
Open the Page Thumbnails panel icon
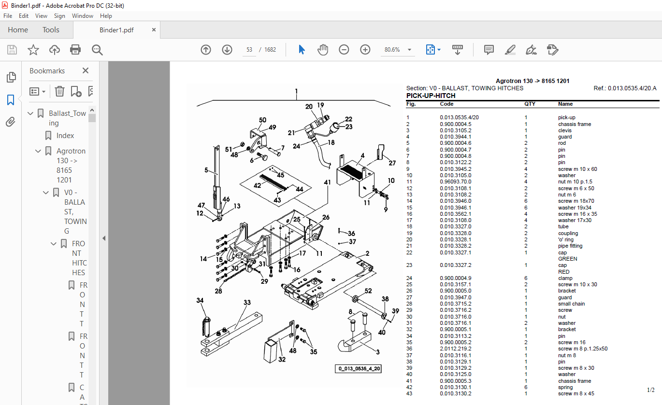coord(11,77)
